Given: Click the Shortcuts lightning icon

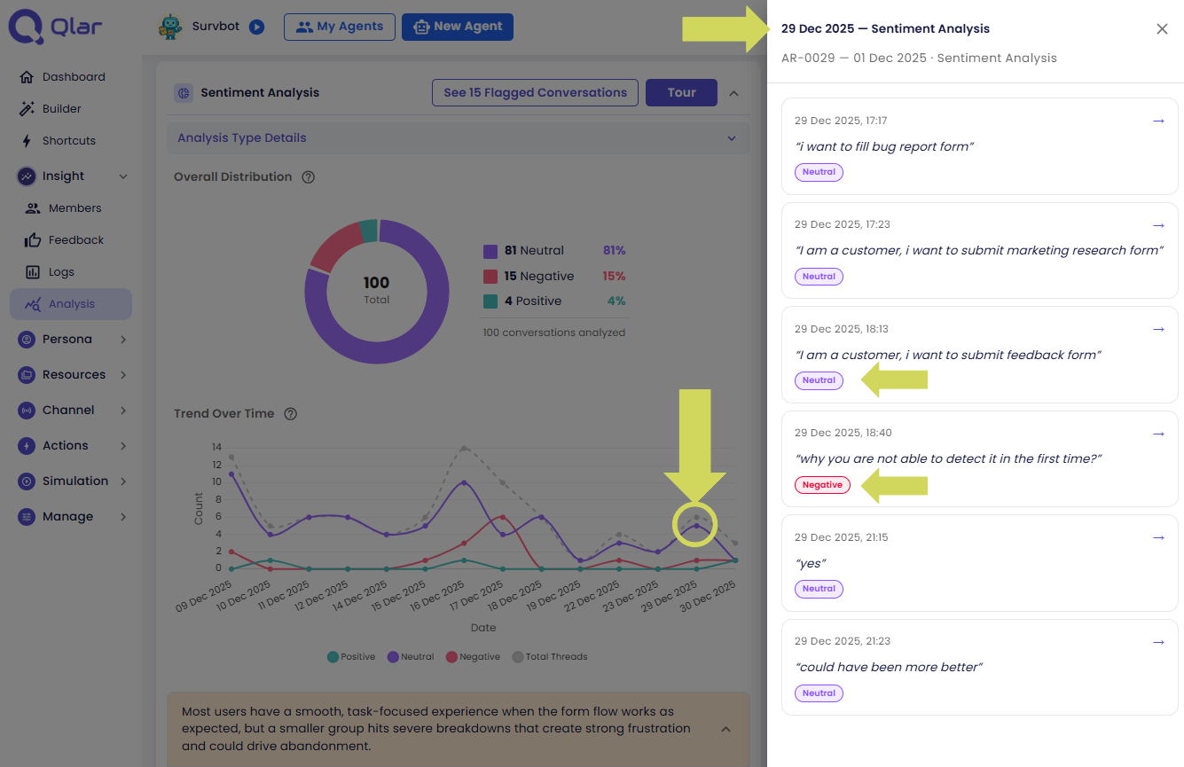Looking at the screenshot, I should pyautogui.click(x=27, y=141).
